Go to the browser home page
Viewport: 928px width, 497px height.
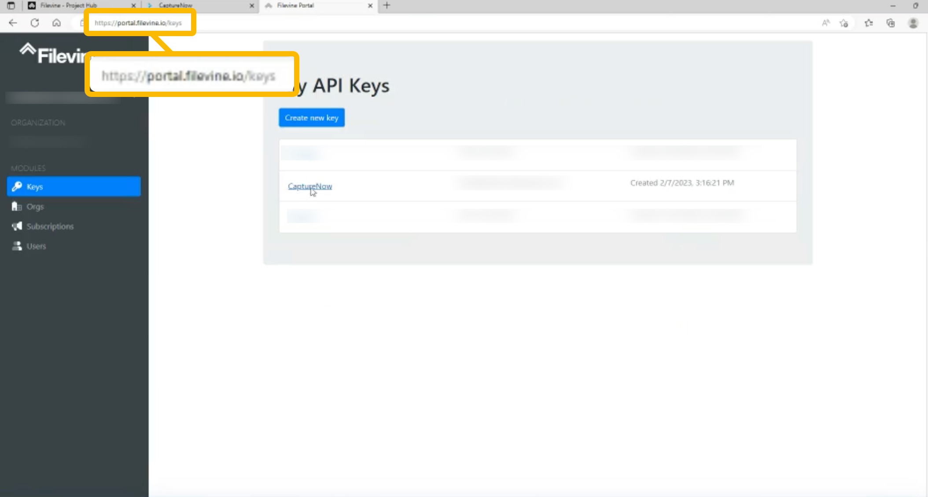[x=57, y=23]
